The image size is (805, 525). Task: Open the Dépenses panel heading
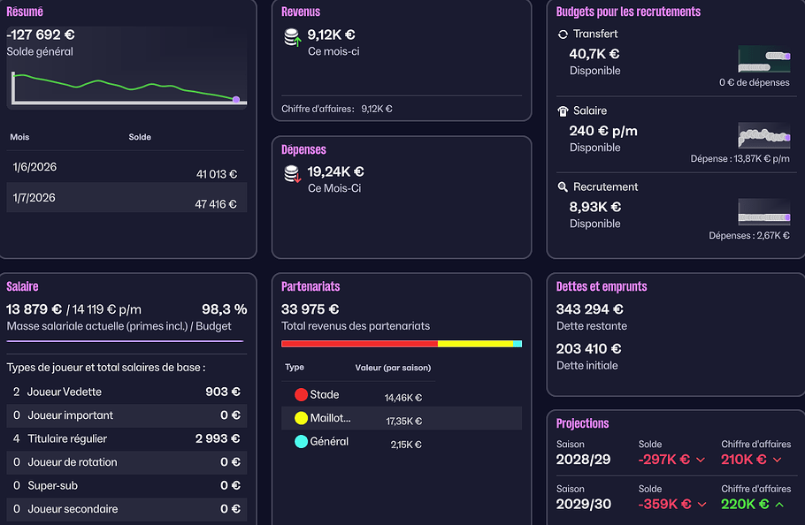coord(303,149)
